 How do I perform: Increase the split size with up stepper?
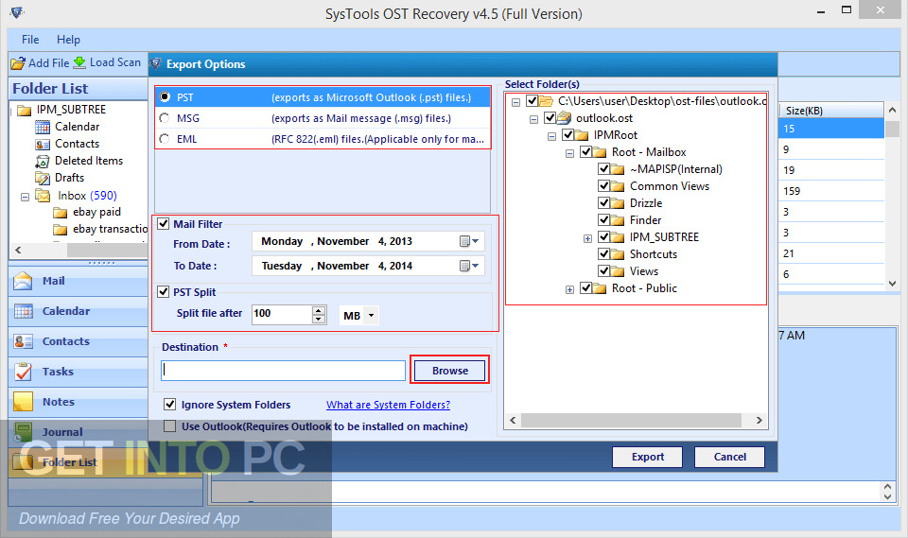[x=319, y=310]
